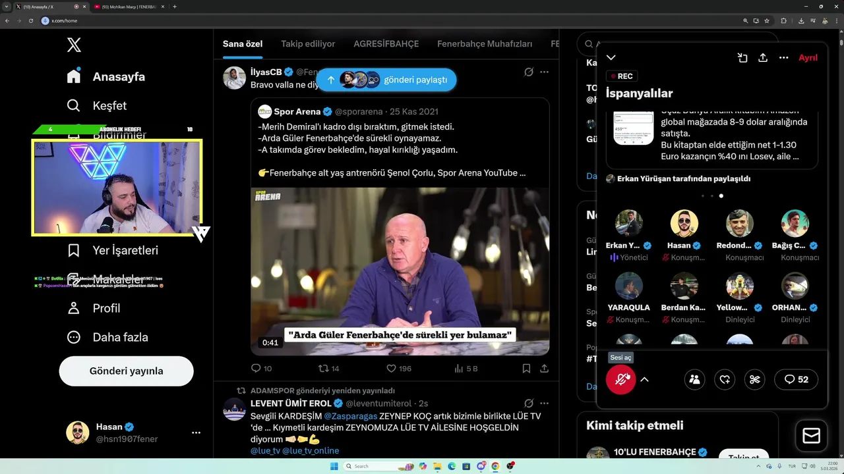Screen dimensions: 844x474
Task: Open Chrome icon in Windows taskbar
Action: pos(495,466)
